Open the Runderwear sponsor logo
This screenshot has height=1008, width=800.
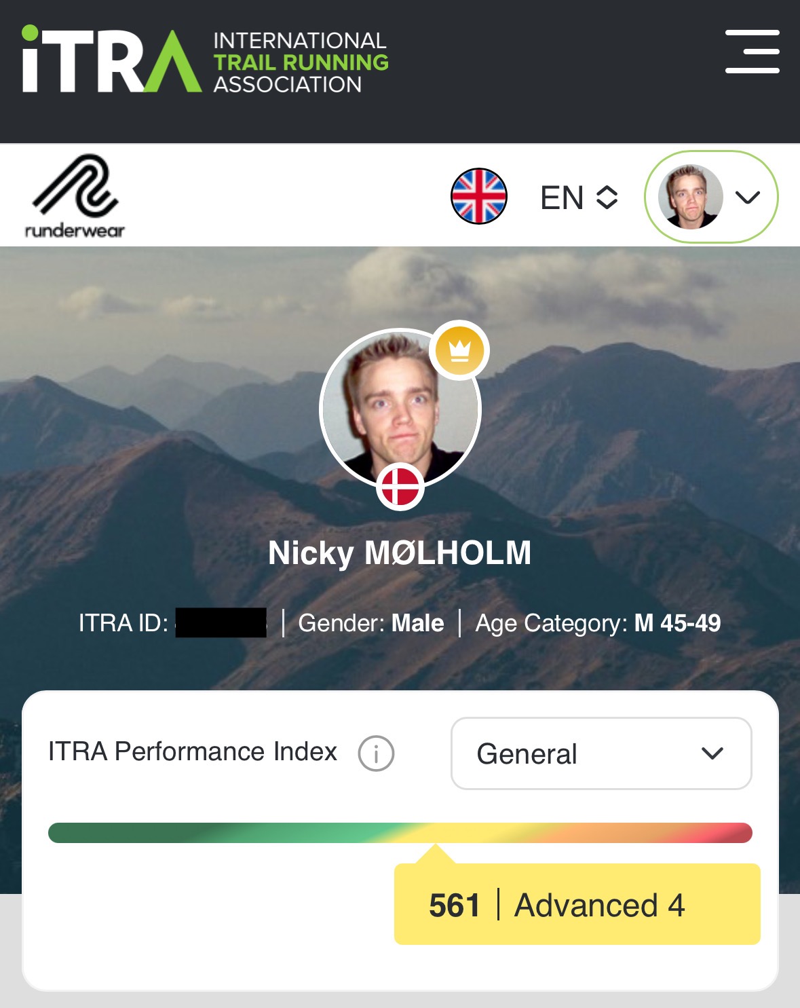(x=75, y=197)
